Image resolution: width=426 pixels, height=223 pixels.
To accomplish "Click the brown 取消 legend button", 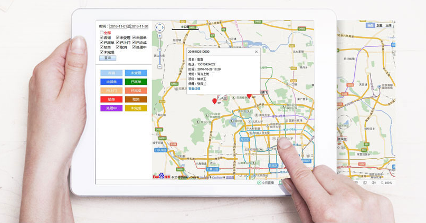I will coord(136,99).
